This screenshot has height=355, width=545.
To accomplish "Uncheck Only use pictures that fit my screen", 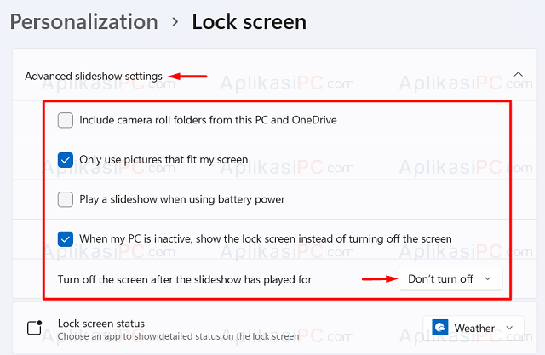I will coord(66,160).
